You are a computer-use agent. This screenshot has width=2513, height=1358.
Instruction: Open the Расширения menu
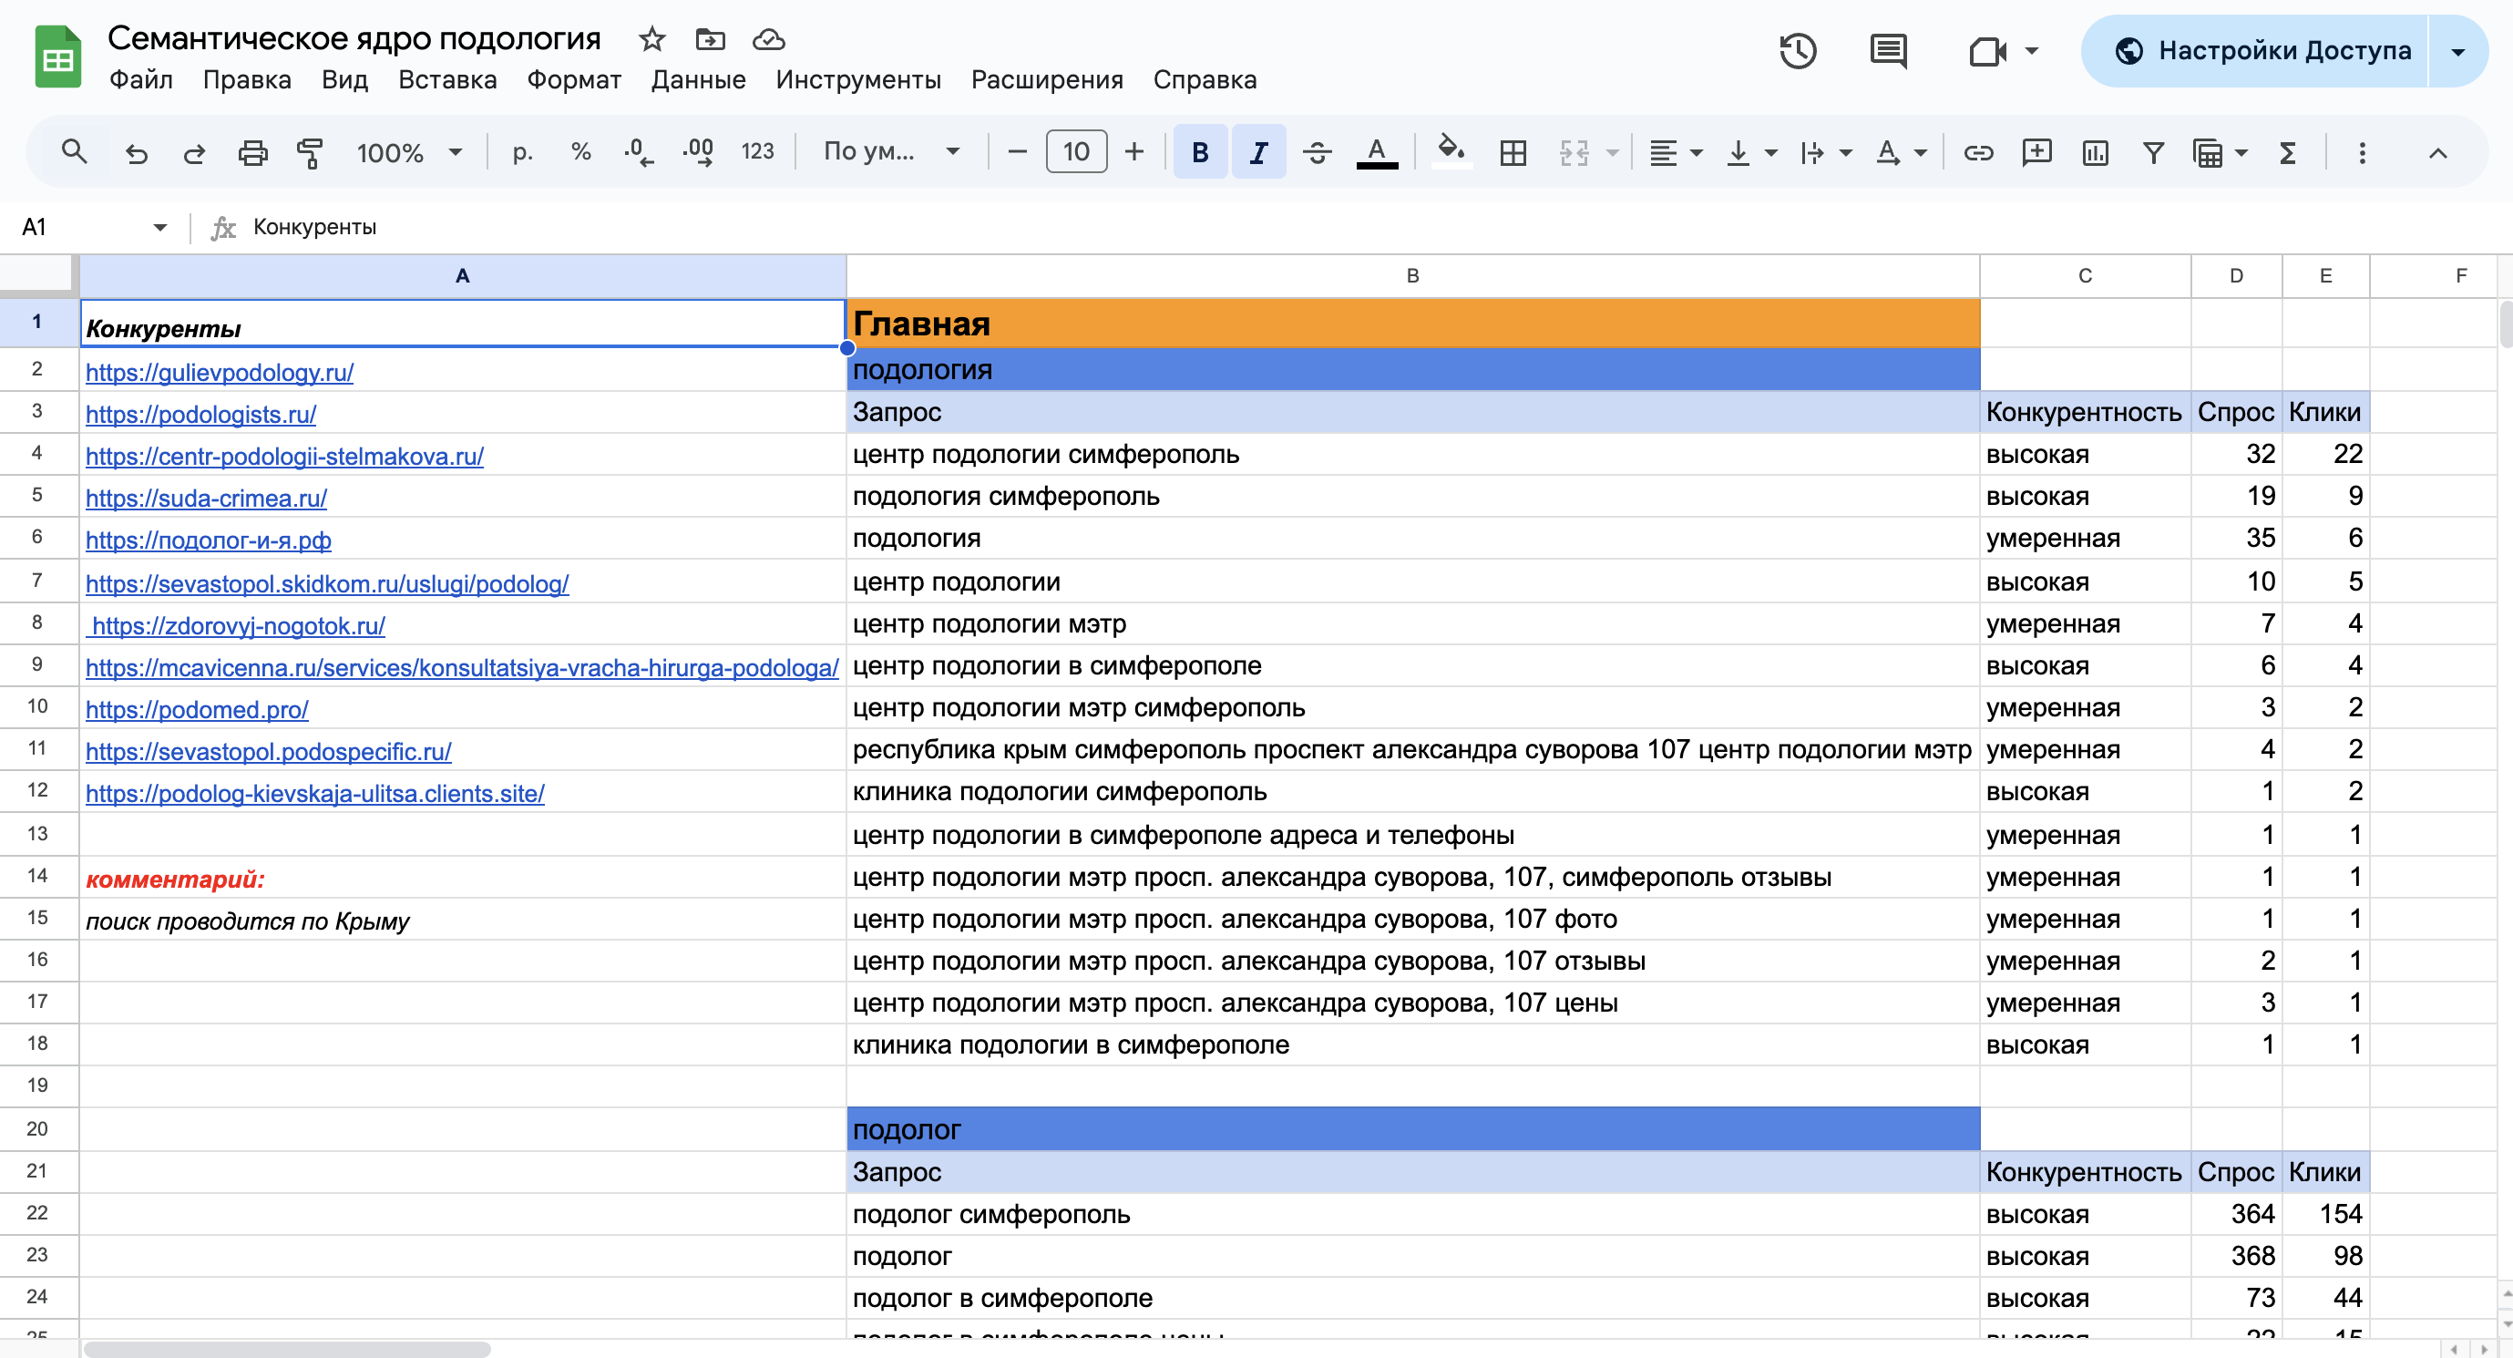click(1046, 80)
